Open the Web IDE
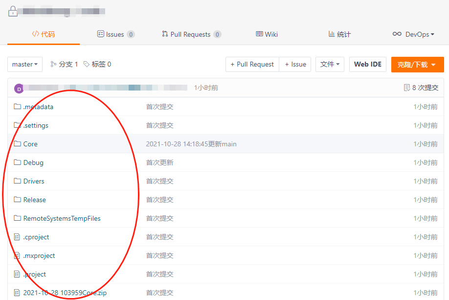 click(x=367, y=64)
